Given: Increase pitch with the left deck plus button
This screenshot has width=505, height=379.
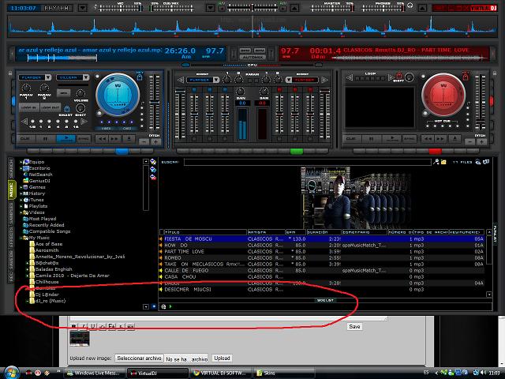Looking at the screenshot, I should (x=156, y=142).
